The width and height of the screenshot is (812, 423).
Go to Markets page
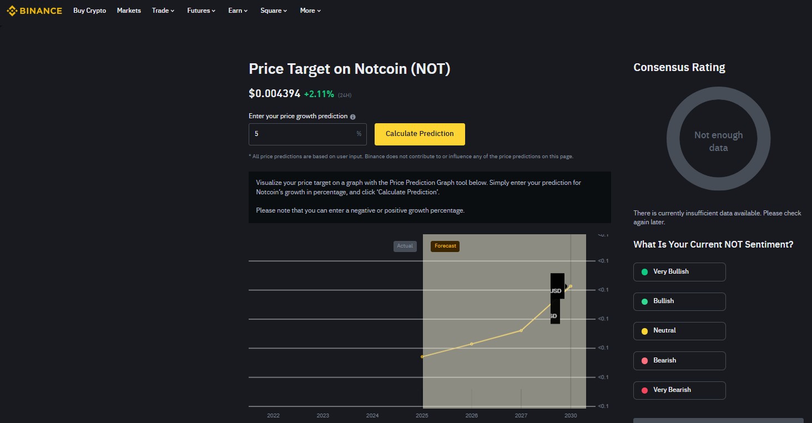pyautogui.click(x=129, y=11)
